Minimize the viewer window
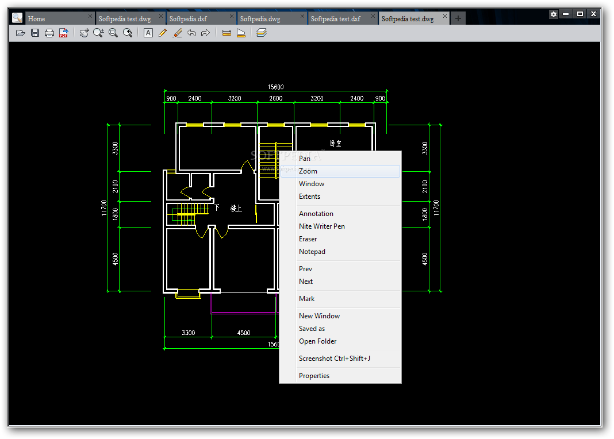 [x=566, y=14]
